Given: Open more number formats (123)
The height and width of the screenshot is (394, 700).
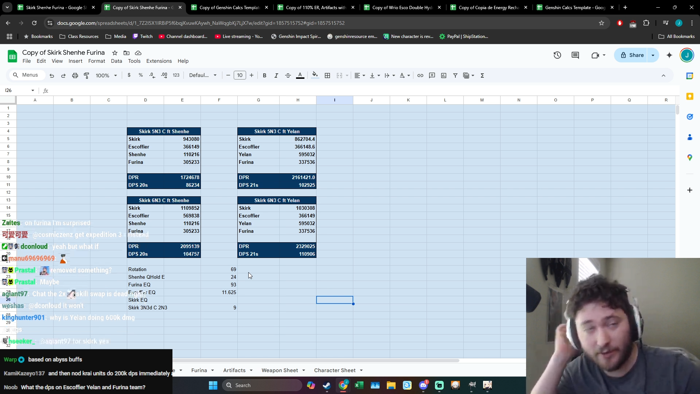Looking at the screenshot, I should (176, 75).
